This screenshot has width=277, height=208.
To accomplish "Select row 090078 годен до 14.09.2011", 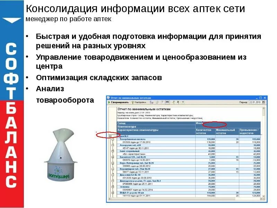I will tap(189, 160).
